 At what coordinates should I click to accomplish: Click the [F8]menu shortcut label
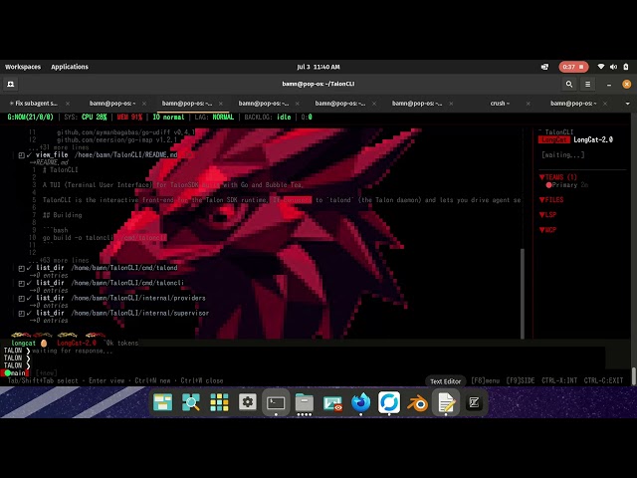click(x=485, y=380)
